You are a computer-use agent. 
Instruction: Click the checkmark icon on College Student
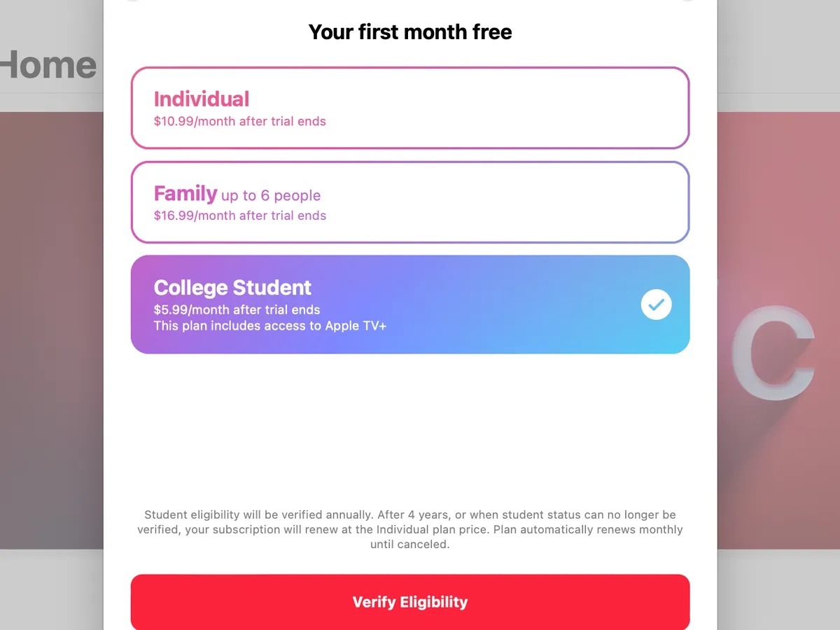click(656, 304)
